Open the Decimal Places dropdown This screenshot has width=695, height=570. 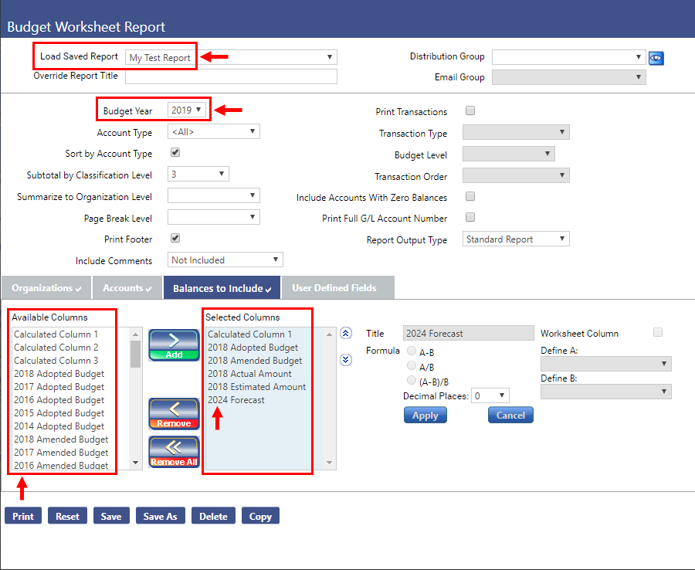tap(491, 395)
